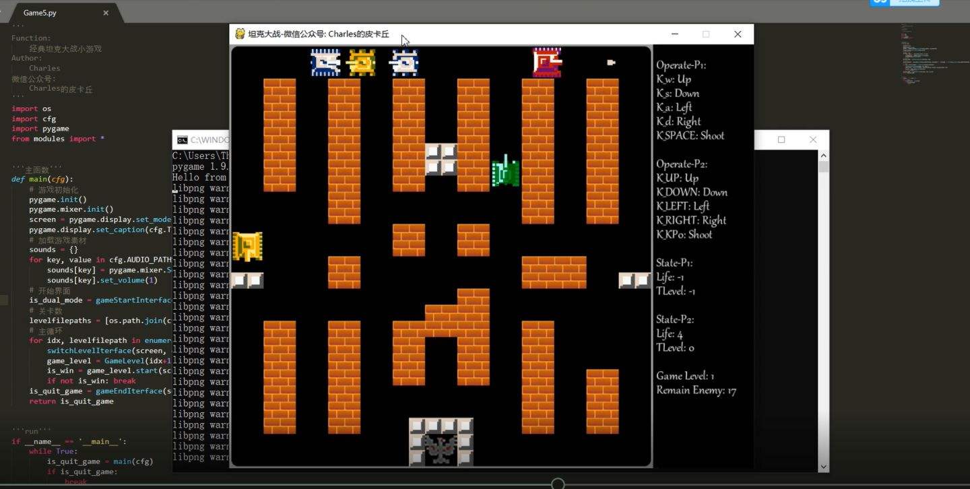Click the red enemy tank at top
Viewport: 970px width, 489px height.
pos(546,63)
